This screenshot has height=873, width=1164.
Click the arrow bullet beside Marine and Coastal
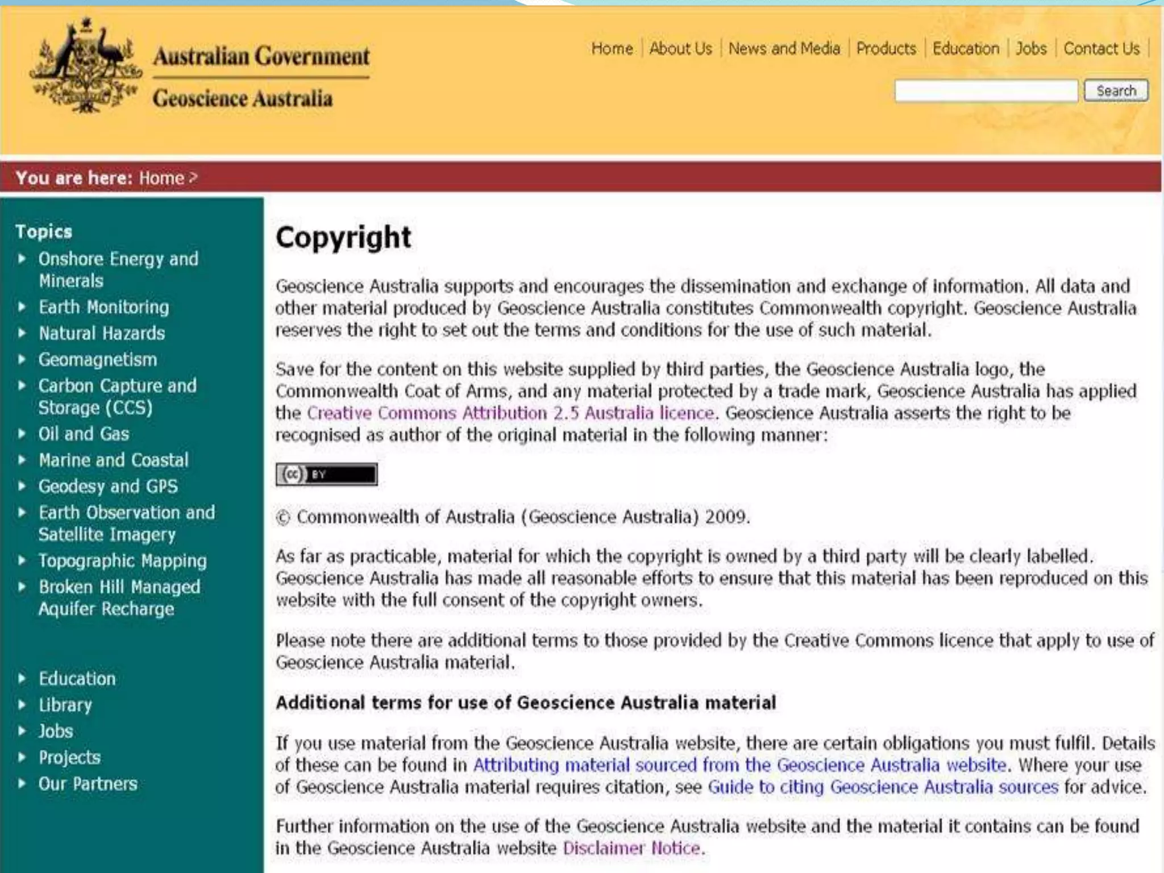point(22,460)
